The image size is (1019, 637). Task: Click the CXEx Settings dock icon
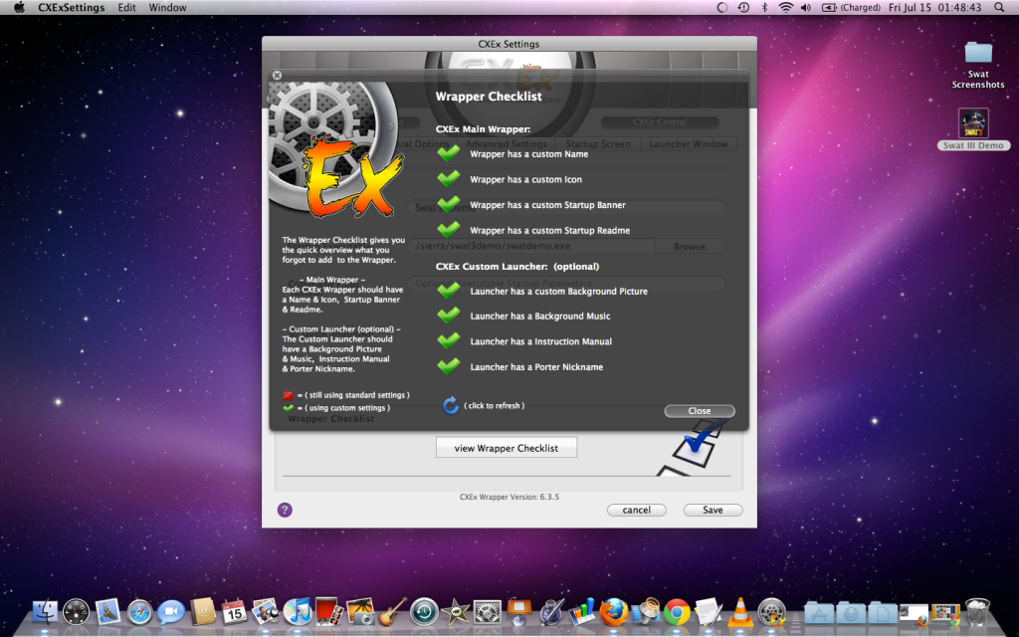(772, 612)
